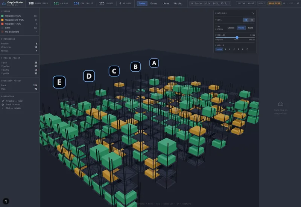The image size is (301, 207).
Task: Click the Pasillos width slider handle
Action: coord(237,37)
